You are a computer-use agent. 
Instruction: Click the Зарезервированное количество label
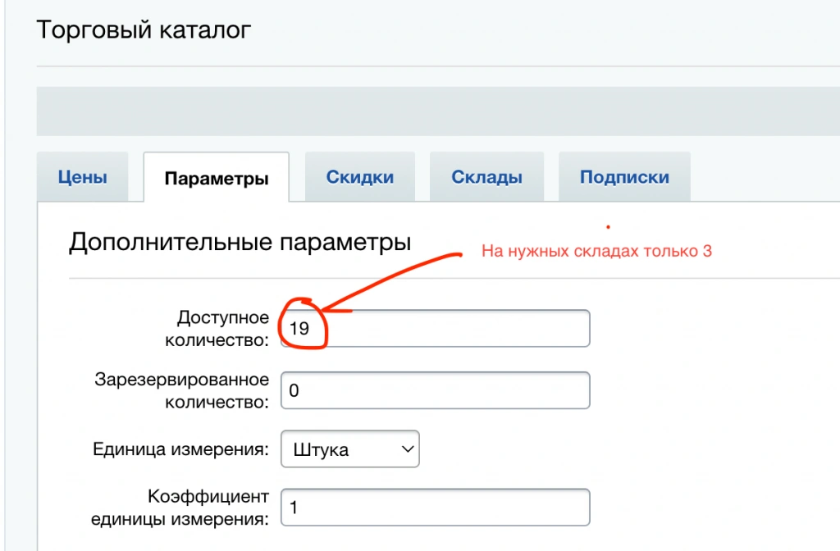coord(182,390)
